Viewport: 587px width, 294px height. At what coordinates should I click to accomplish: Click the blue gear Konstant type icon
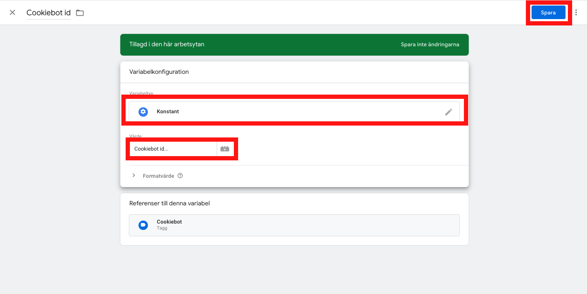[x=143, y=112]
